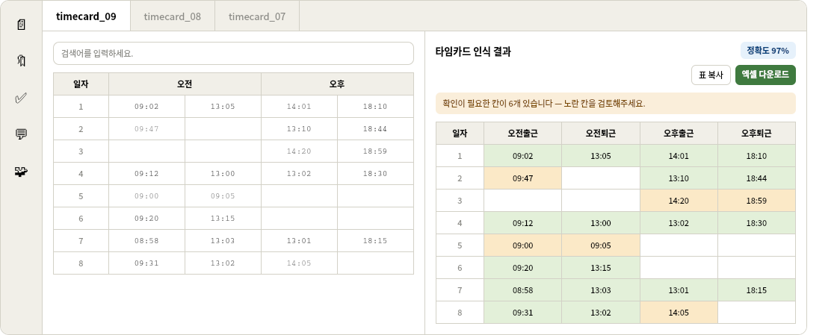Click 13:03 in the source timecard table
Screen dimensions: 837x335
[x=223, y=241]
